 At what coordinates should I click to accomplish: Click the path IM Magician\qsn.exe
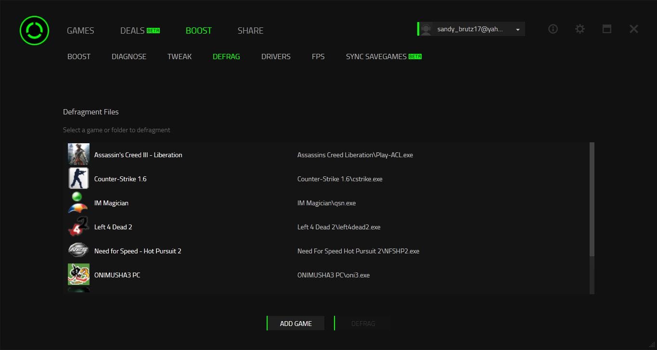pos(326,203)
